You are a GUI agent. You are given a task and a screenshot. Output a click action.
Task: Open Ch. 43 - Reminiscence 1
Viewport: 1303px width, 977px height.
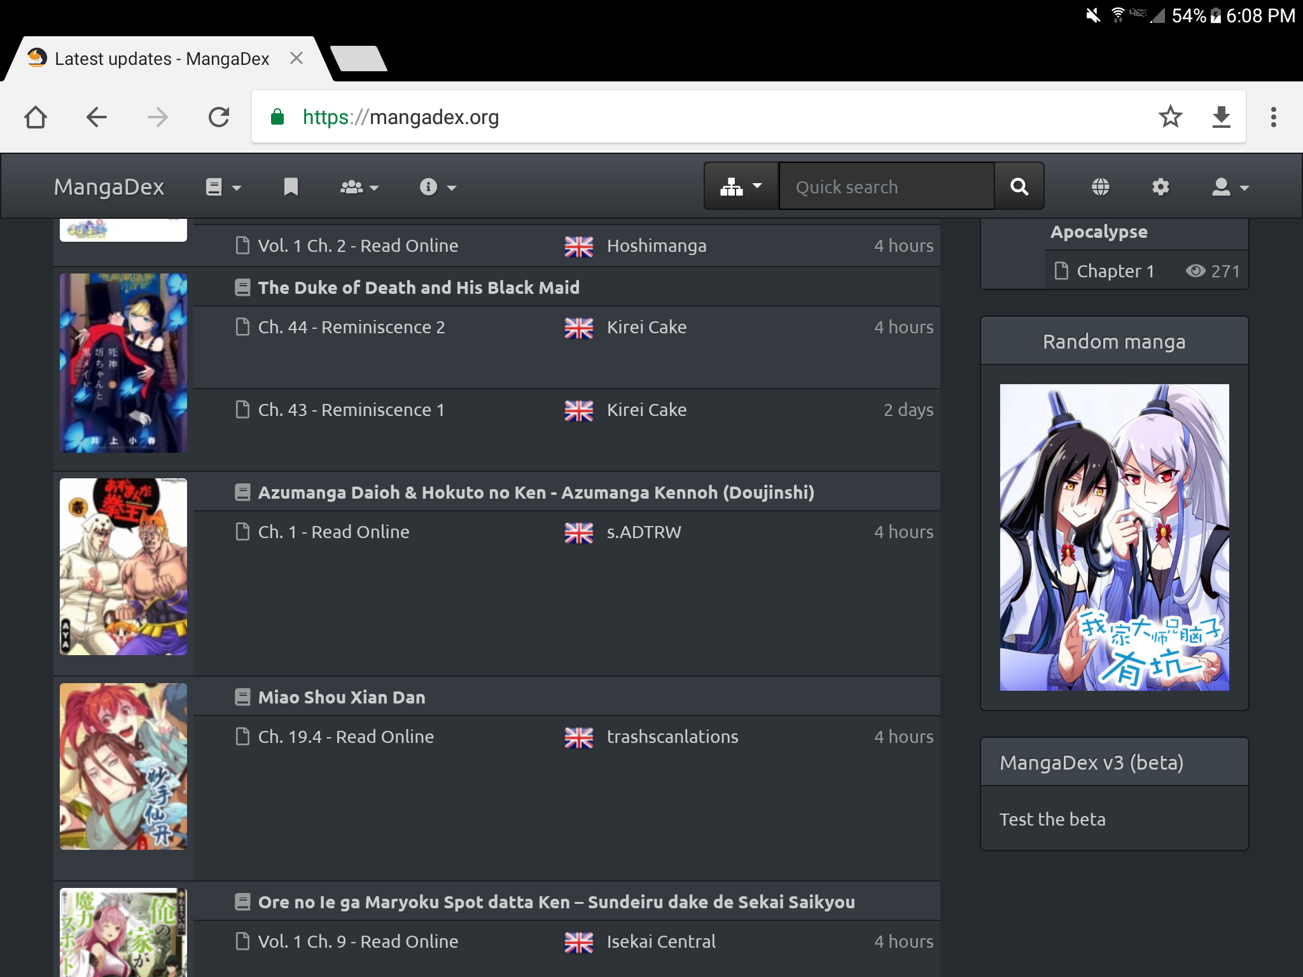point(351,410)
